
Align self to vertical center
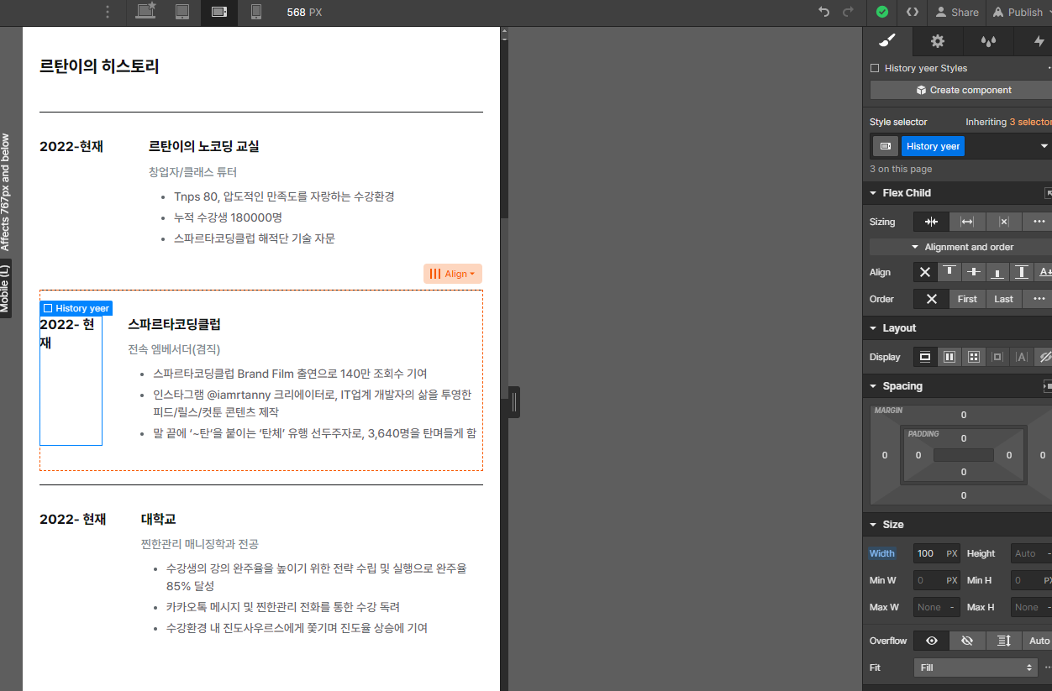(x=974, y=272)
